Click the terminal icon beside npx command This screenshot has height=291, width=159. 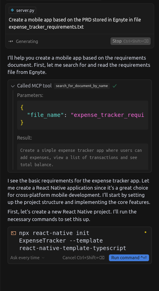click(14, 233)
